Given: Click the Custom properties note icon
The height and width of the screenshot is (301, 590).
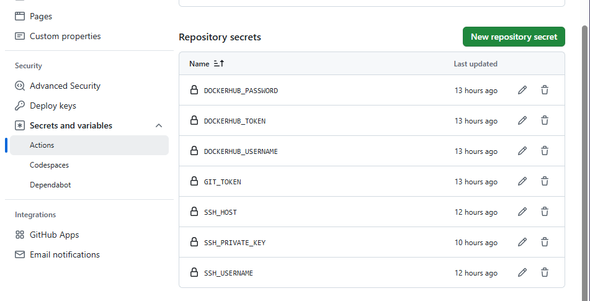Looking at the screenshot, I should pos(20,36).
